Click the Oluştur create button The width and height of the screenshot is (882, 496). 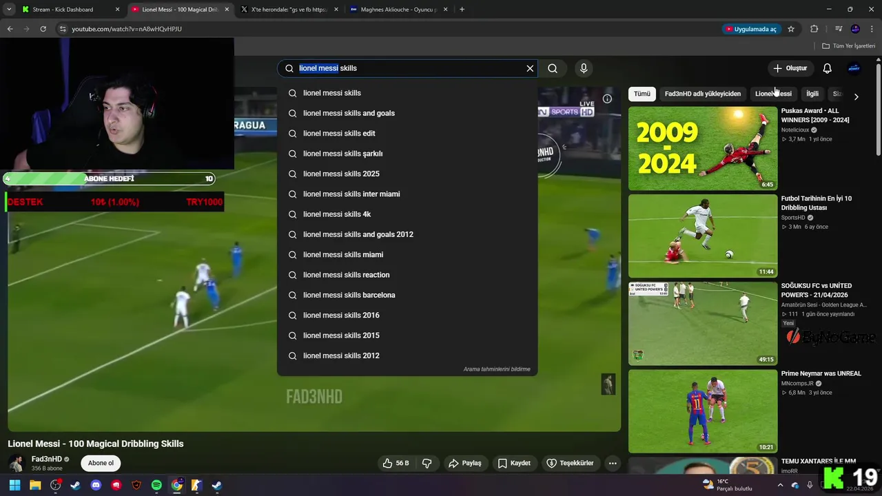(790, 68)
